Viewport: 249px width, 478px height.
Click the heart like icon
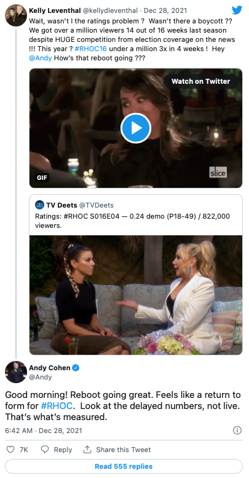10,449
